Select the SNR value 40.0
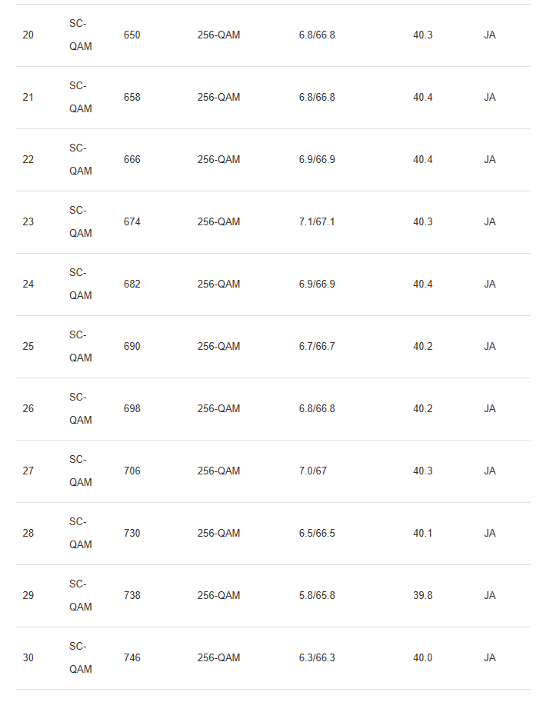Screen dimensions: 543x702 (x=423, y=658)
